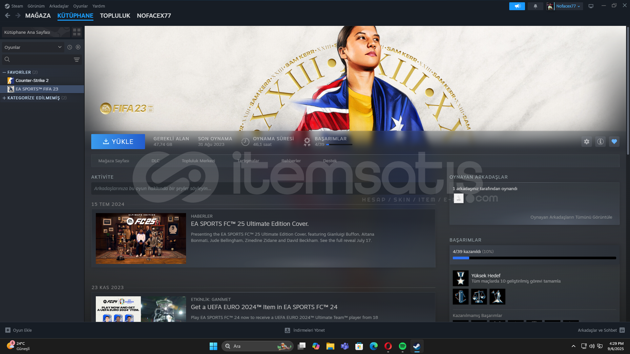Enter Big Picture mode via monitor icon

591,6
